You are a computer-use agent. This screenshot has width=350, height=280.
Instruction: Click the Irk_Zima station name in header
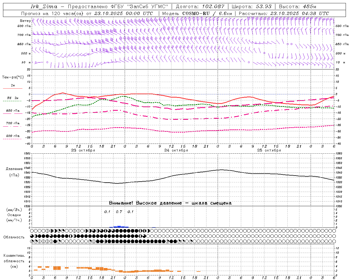[x=44, y=7]
